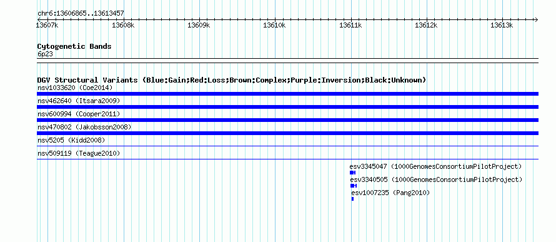
Task: Click the small blue glyph under esv1007235
Action: click(x=352, y=199)
